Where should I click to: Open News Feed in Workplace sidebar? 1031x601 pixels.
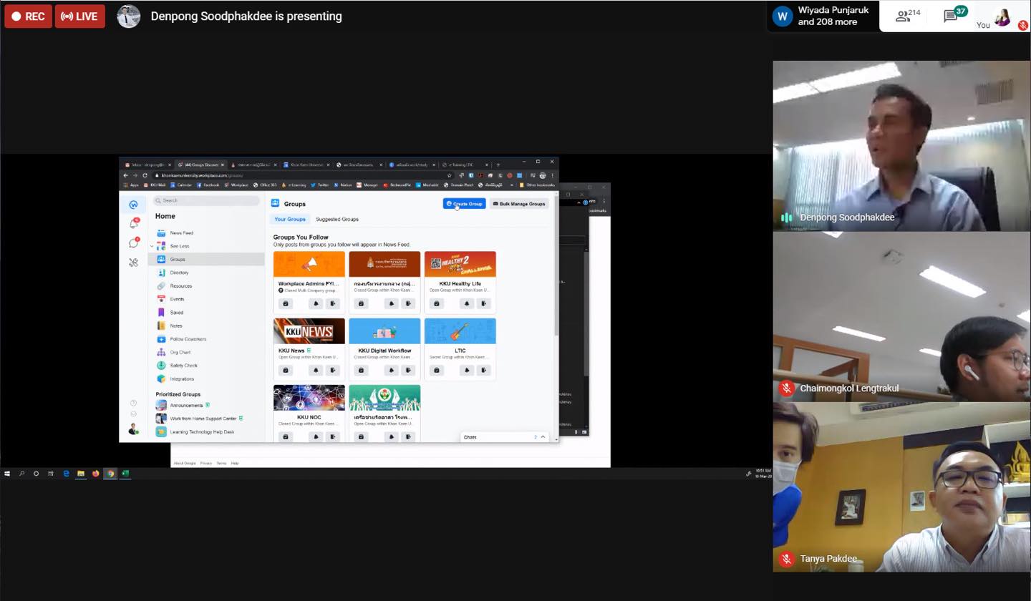[206, 233]
